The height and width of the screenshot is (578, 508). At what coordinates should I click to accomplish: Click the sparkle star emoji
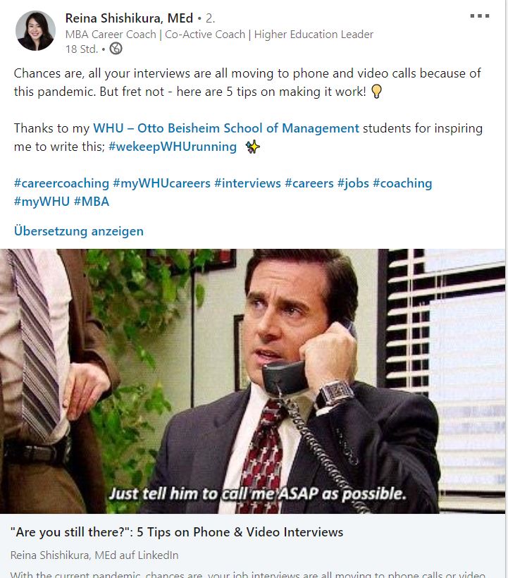tap(253, 147)
